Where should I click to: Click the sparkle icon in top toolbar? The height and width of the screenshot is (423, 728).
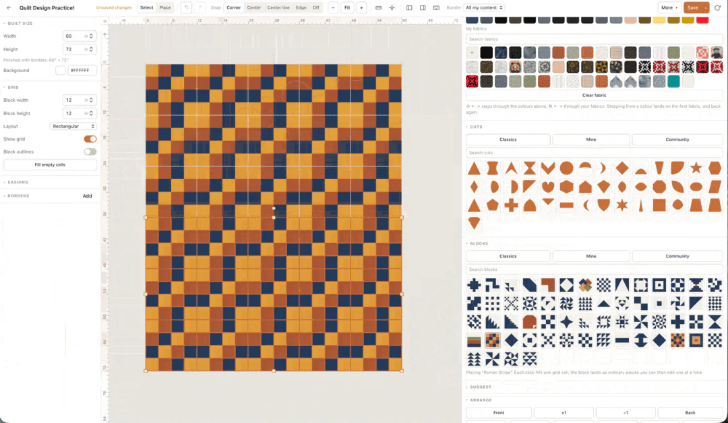tap(392, 7)
